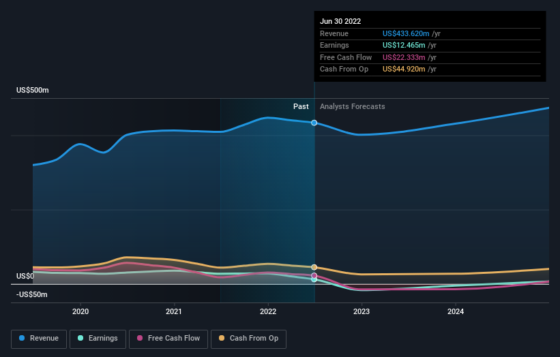560x357 pixels.
Task: Click the 2022 x-axis label
Action: [x=268, y=311]
